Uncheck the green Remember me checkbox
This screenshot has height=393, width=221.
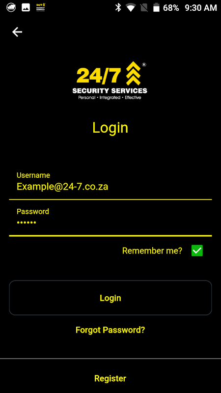pyautogui.click(x=197, y=251)
